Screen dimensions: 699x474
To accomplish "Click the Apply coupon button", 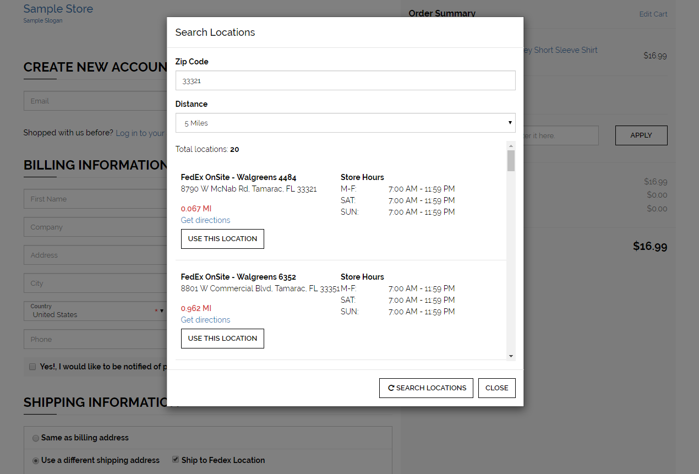I will (641, 135).
